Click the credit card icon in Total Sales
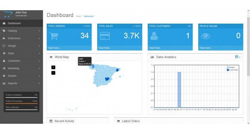 click(x=105, y=36)
